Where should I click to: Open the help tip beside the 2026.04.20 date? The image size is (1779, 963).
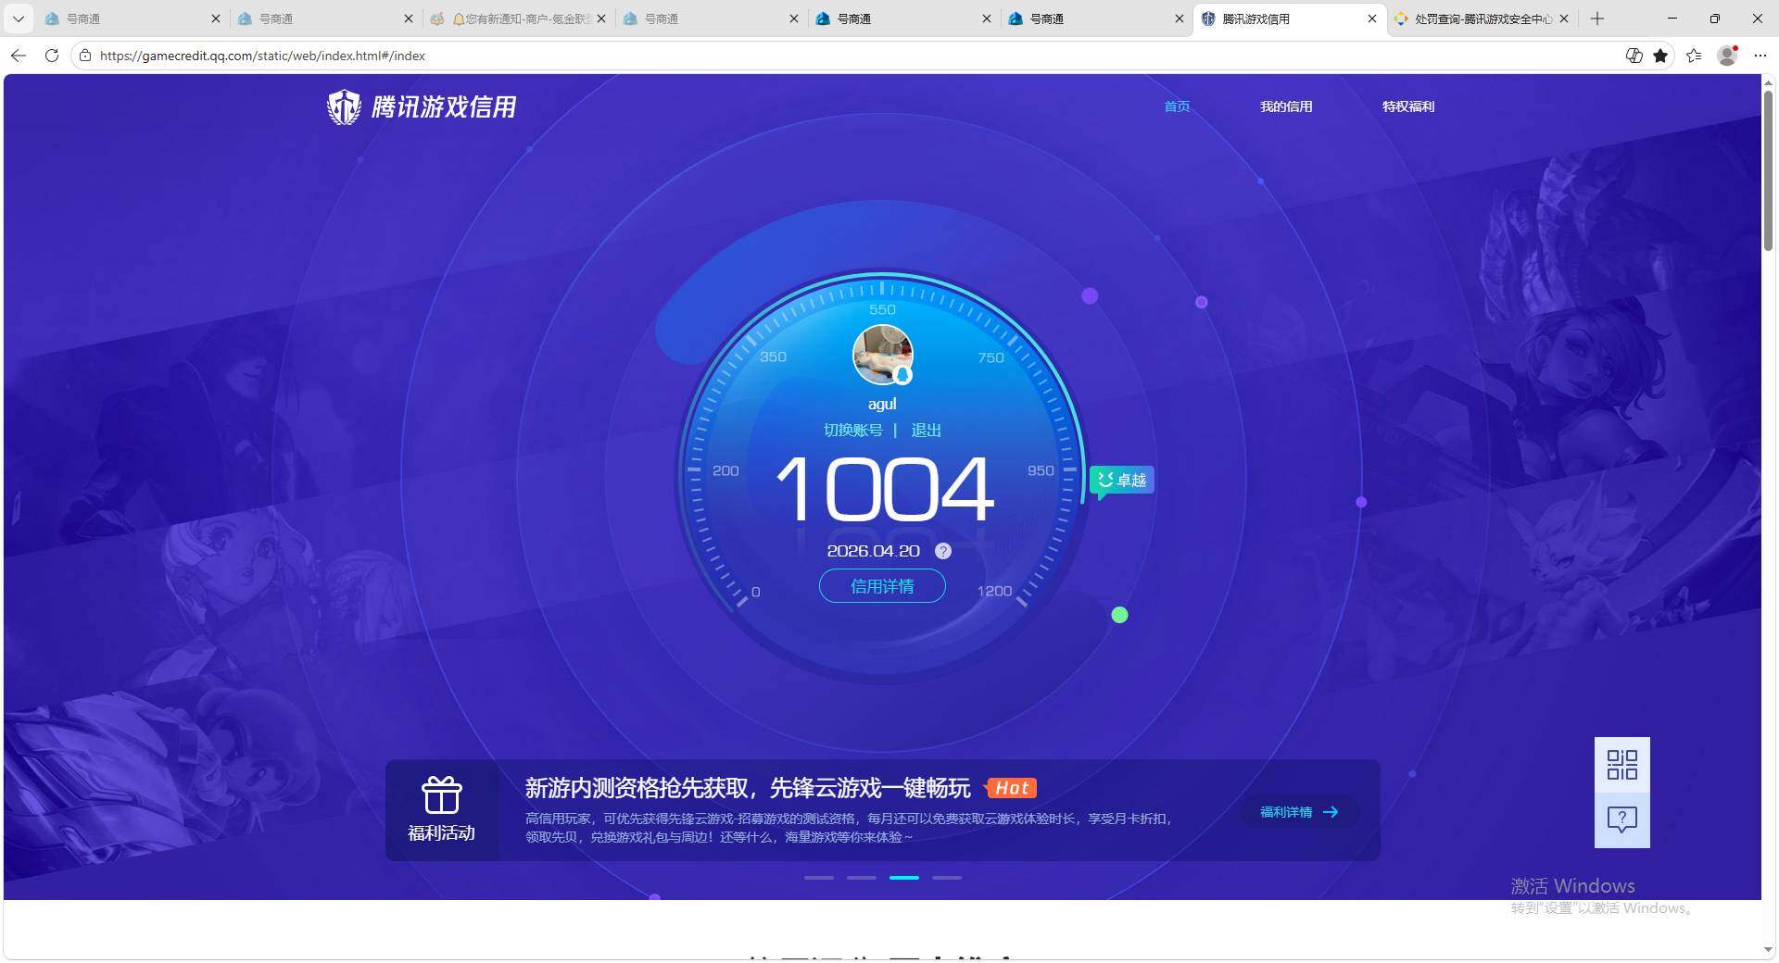click(x=943, y=551)
